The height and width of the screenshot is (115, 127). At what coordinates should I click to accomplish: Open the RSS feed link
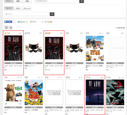(50, 22)
